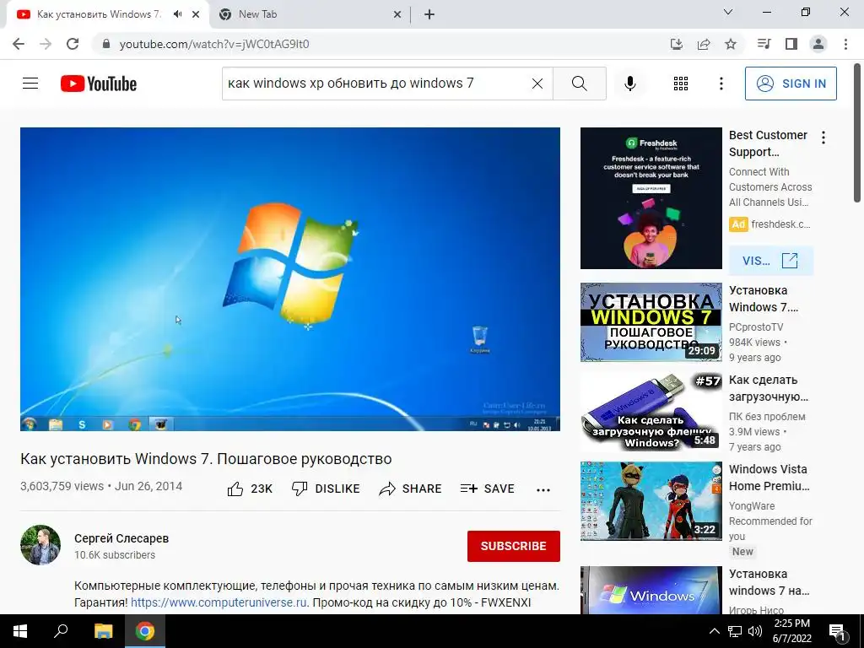Viewport: 864px width, 648px height.
Task: Click the magnifier search button
Action: pyautogui.click(x=579, y=84)
